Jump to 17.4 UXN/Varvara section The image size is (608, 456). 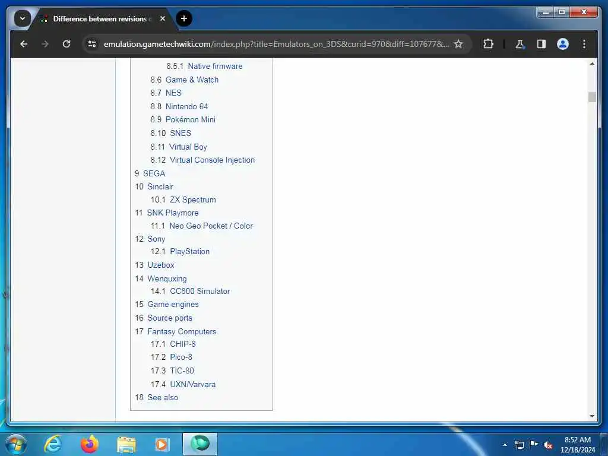[x=183, y=384]
